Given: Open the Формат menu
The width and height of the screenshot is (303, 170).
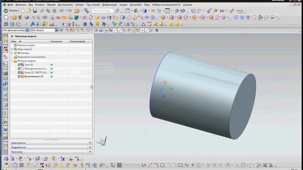Looking at the screenshot, I should pos(52,5).
